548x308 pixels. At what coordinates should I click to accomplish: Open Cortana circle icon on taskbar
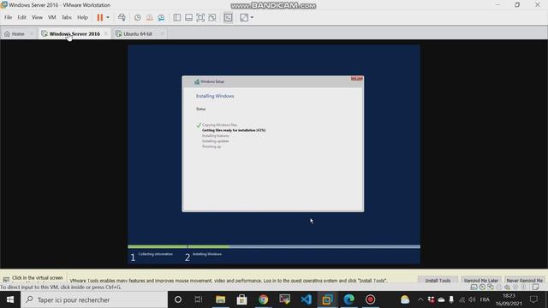point(178,299)
